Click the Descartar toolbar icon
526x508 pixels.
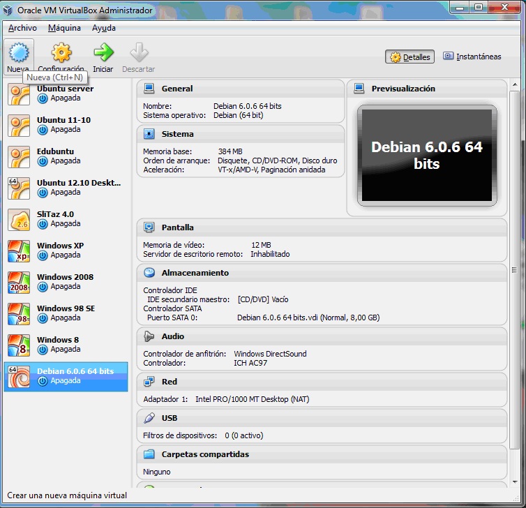[x=139, y=53]
